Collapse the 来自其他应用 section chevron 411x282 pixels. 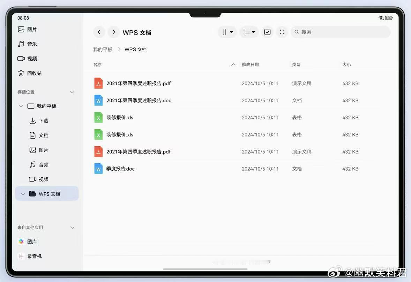[72, 228]
